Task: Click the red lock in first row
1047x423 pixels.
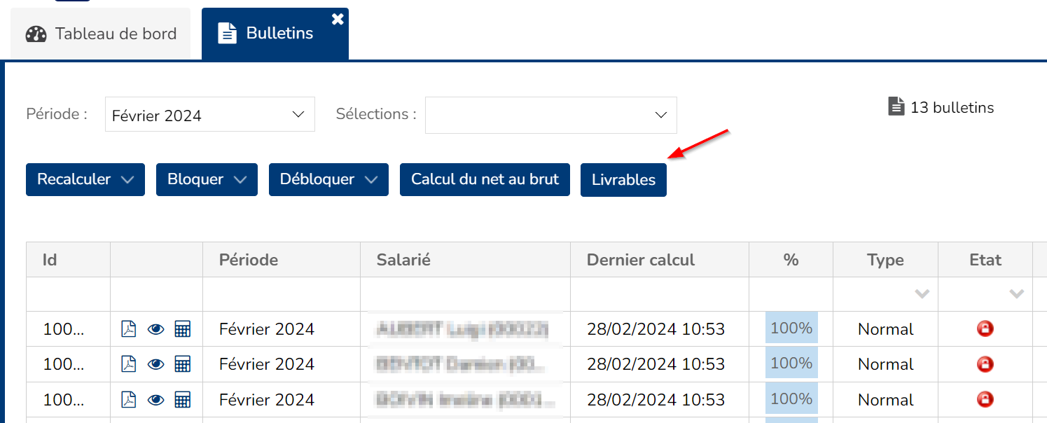Action: [985, 328]
